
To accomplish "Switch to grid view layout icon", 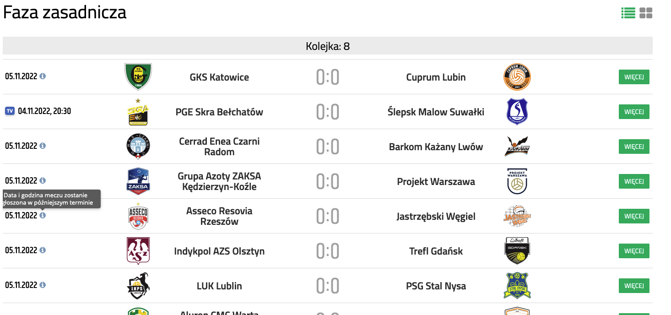I will click(x=646, y=13).
